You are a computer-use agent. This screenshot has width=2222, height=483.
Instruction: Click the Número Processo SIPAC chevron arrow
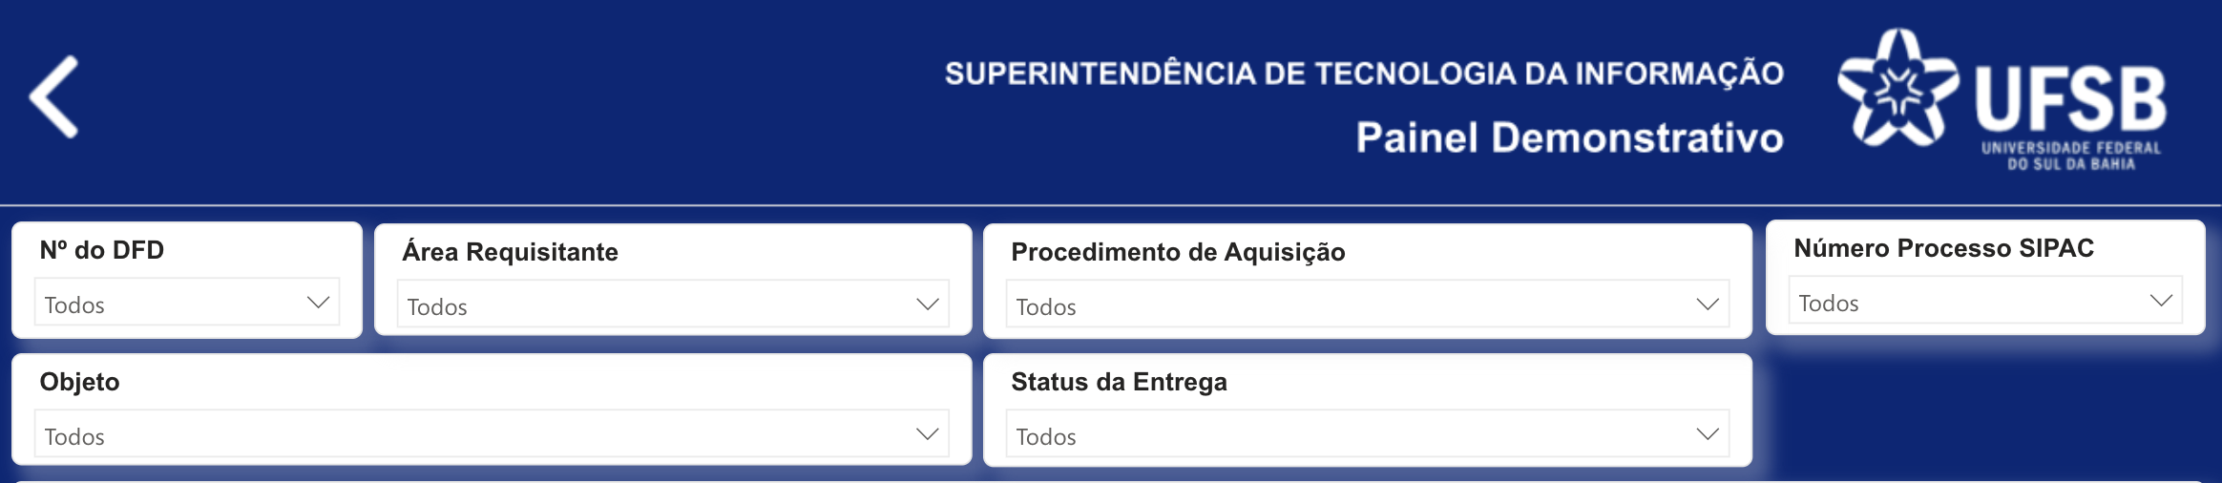click(2161, 301)
